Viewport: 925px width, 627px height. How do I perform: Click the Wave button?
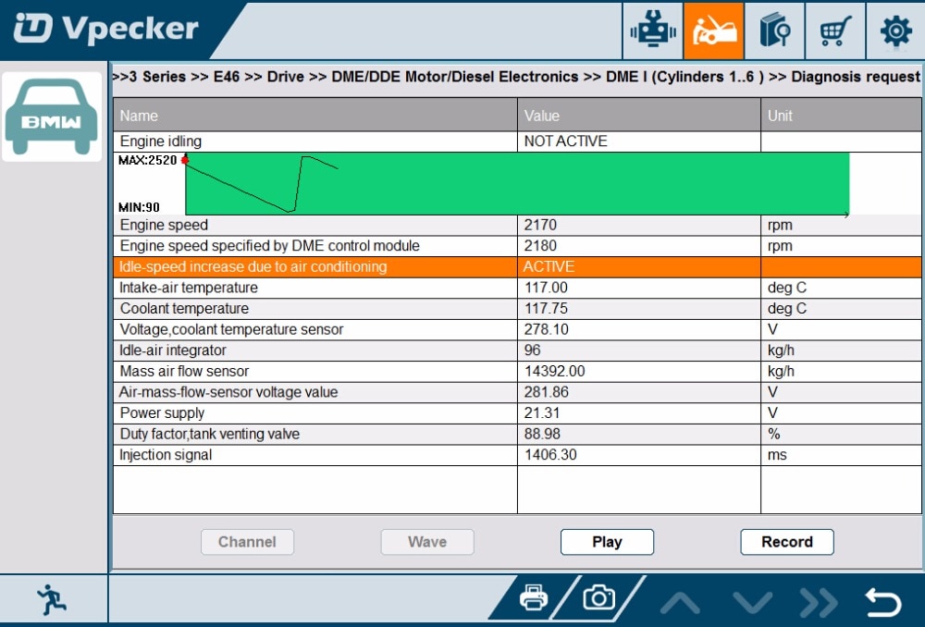427,542
